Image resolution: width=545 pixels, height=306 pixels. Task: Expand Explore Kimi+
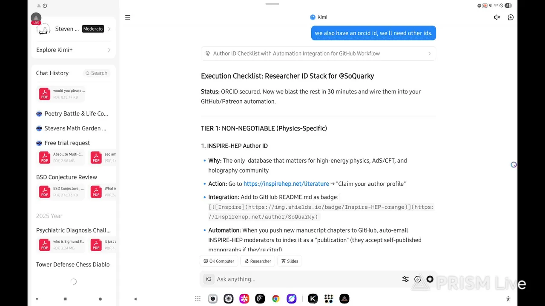73,50
